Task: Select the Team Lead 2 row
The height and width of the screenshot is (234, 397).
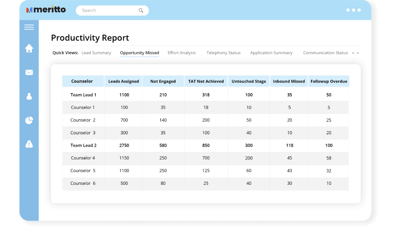Action: pos(83,146)
